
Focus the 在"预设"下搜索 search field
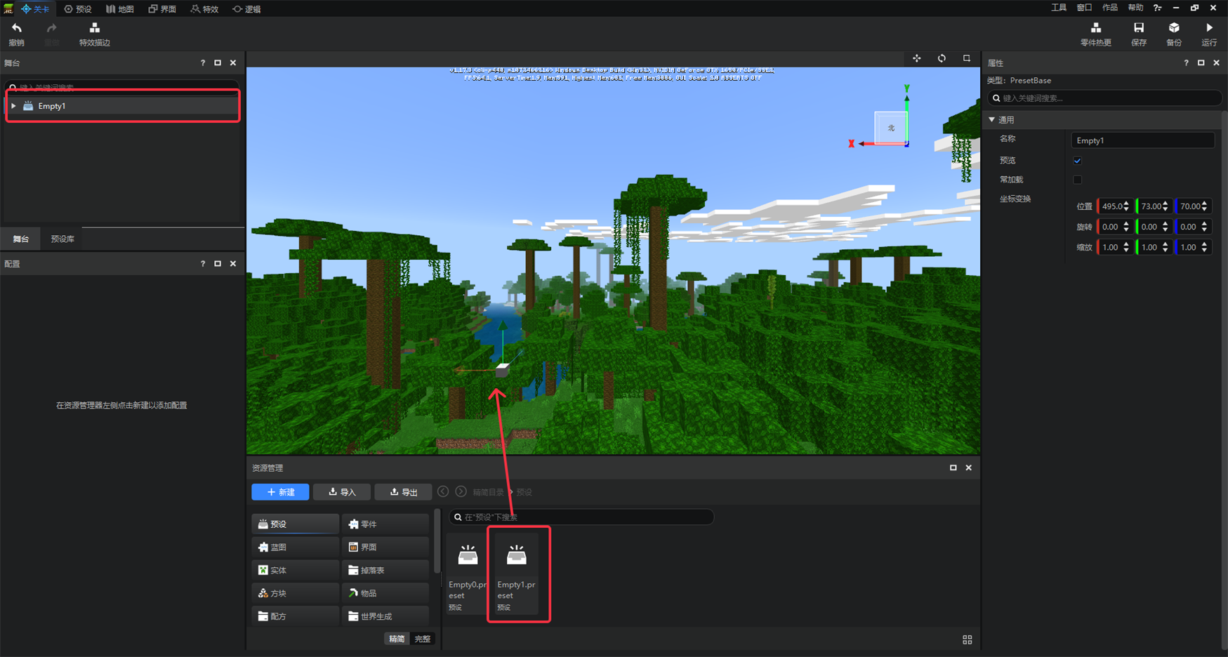581,517
